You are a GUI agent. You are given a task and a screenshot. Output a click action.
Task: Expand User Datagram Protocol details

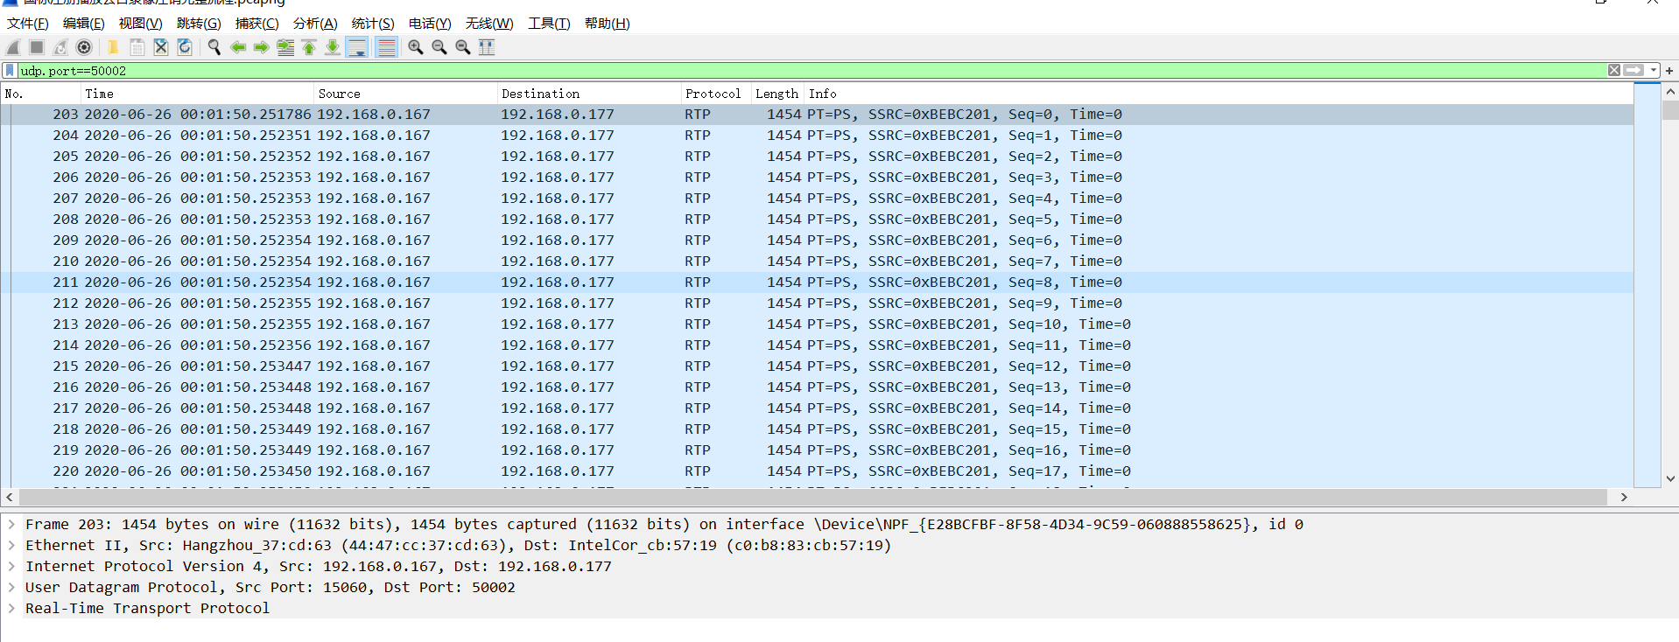click(x=11, y=587)
